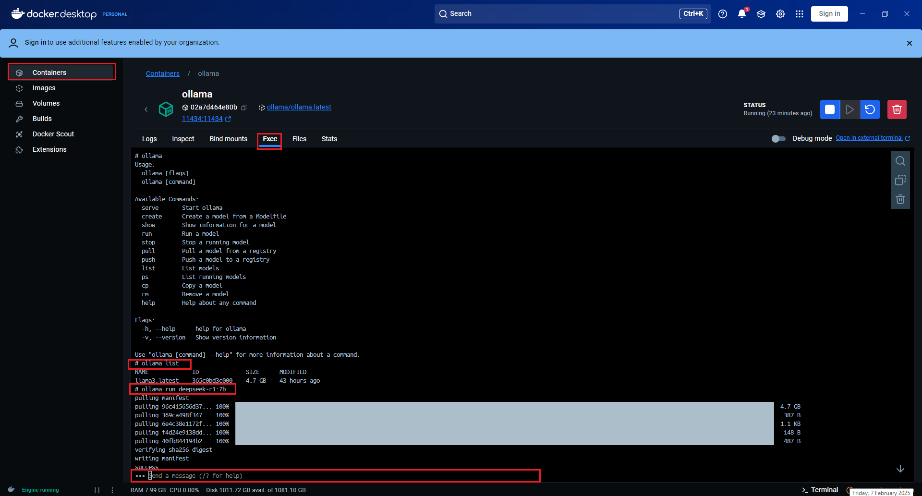The height and width of the screenshot is (496, 922).
Task: Open the Stats tab
Action: click(x=329, y=139)
